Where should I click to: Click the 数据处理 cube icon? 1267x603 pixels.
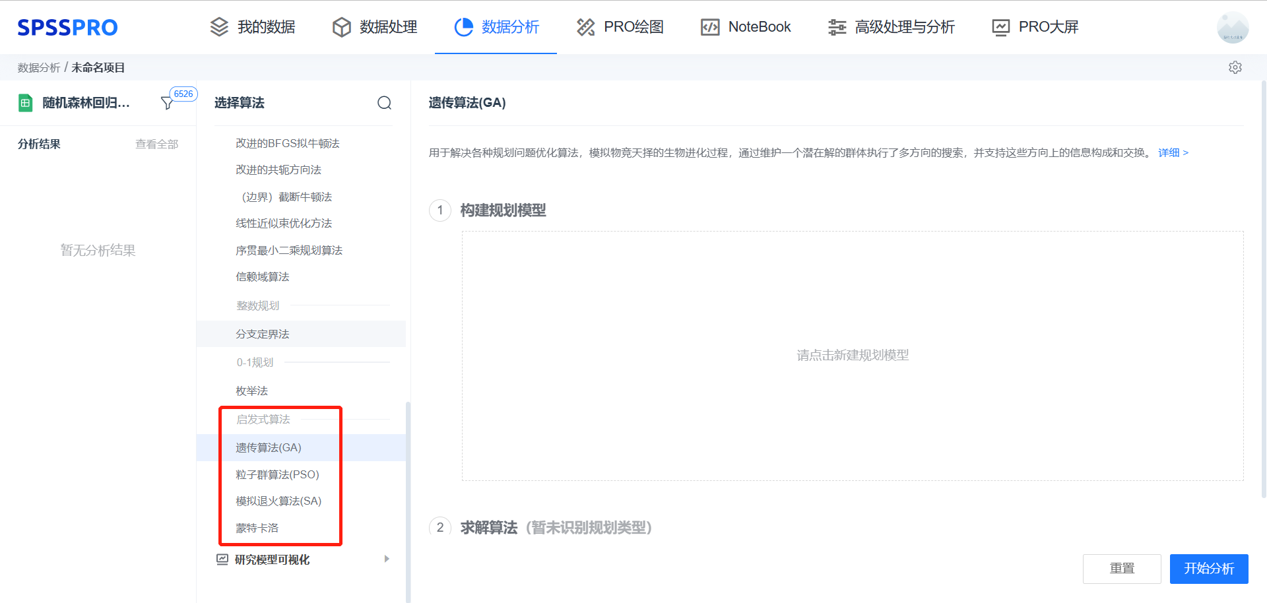point(342,27)
